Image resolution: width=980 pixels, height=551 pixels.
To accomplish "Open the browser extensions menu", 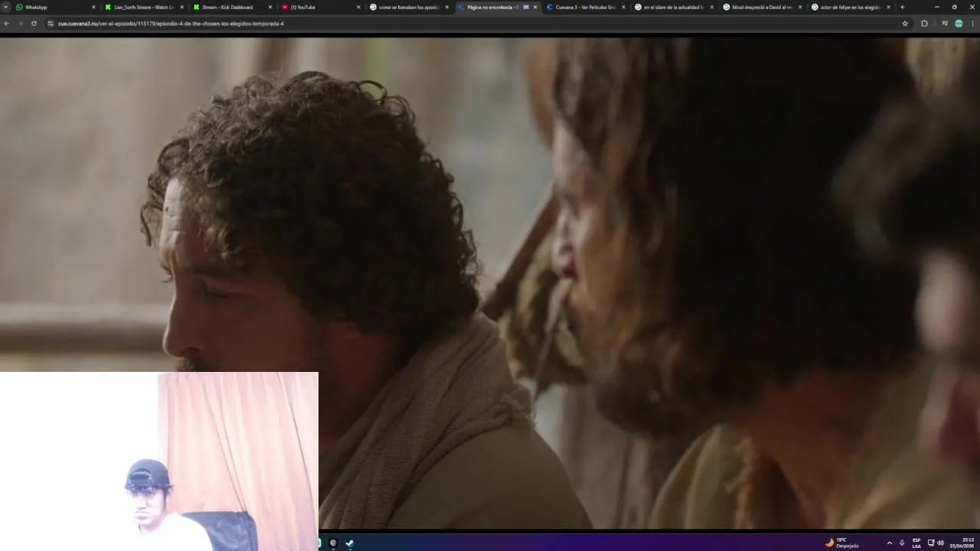I will click(924, 24).
